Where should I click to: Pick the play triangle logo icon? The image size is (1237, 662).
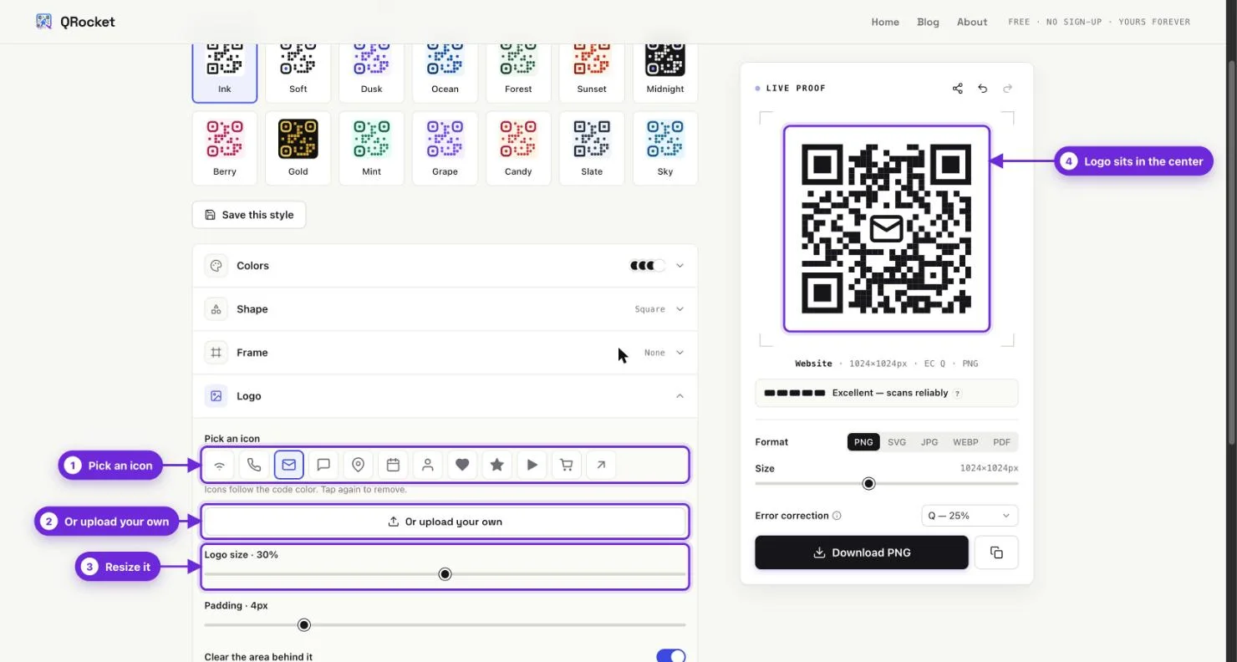[x=532, y=466]
